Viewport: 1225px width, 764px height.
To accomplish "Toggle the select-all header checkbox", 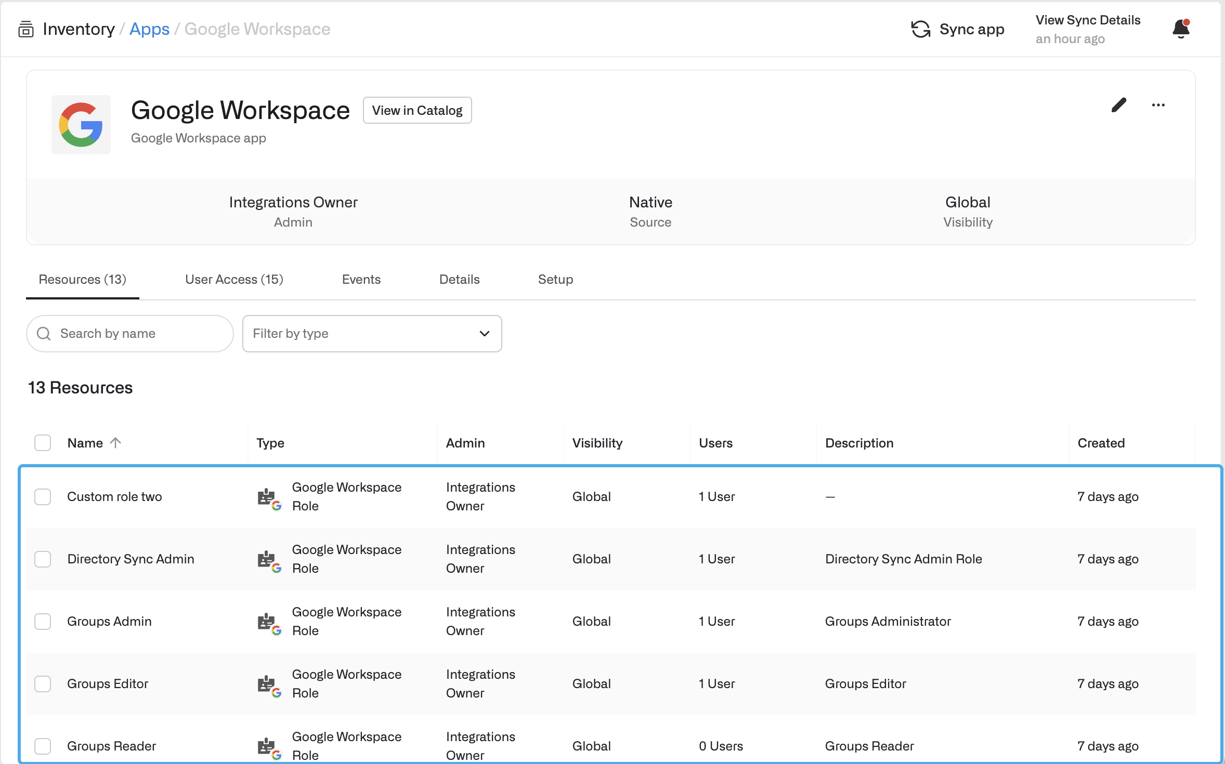I will point(43,443).
